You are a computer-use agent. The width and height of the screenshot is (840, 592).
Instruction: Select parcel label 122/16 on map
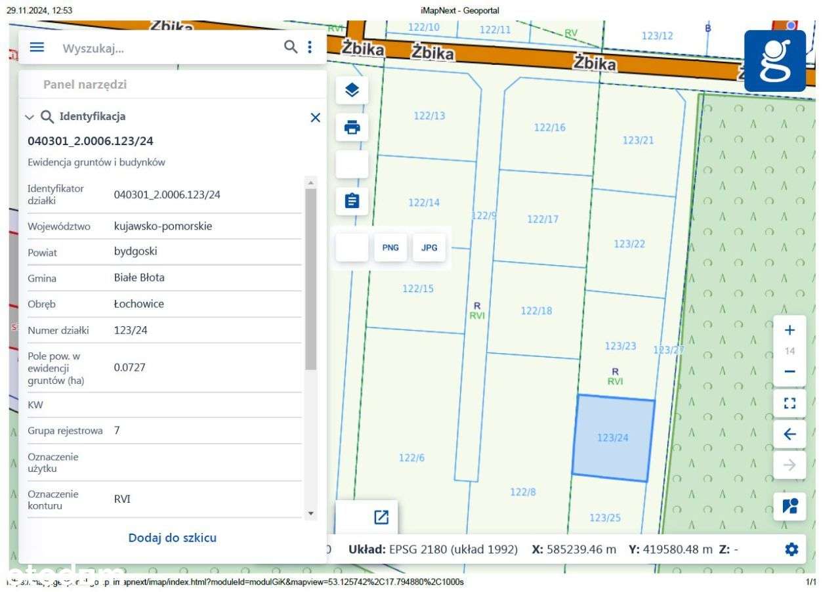click(x=549, y=127)
